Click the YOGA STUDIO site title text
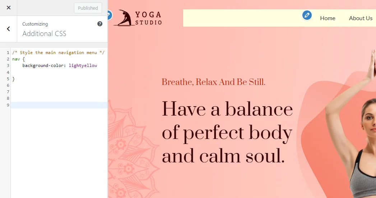 (148, 18)
